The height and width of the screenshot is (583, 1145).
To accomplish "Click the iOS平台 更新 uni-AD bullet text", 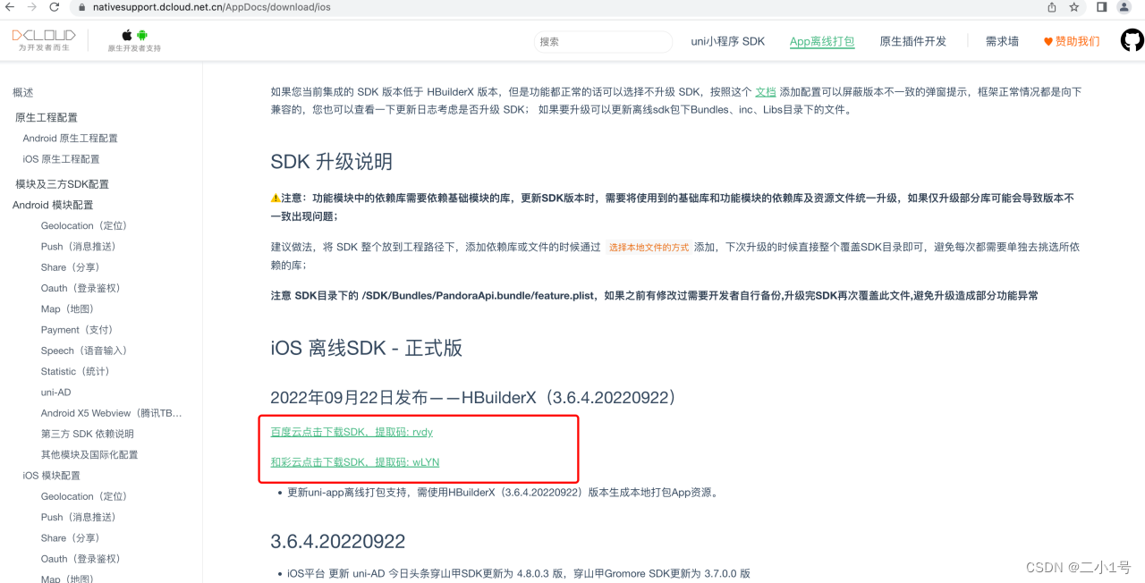I will point(519,573).
